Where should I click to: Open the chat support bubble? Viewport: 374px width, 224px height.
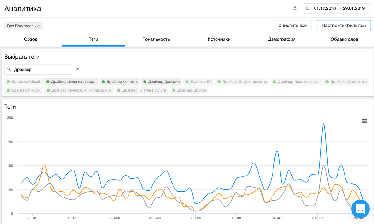coord(360,208)
